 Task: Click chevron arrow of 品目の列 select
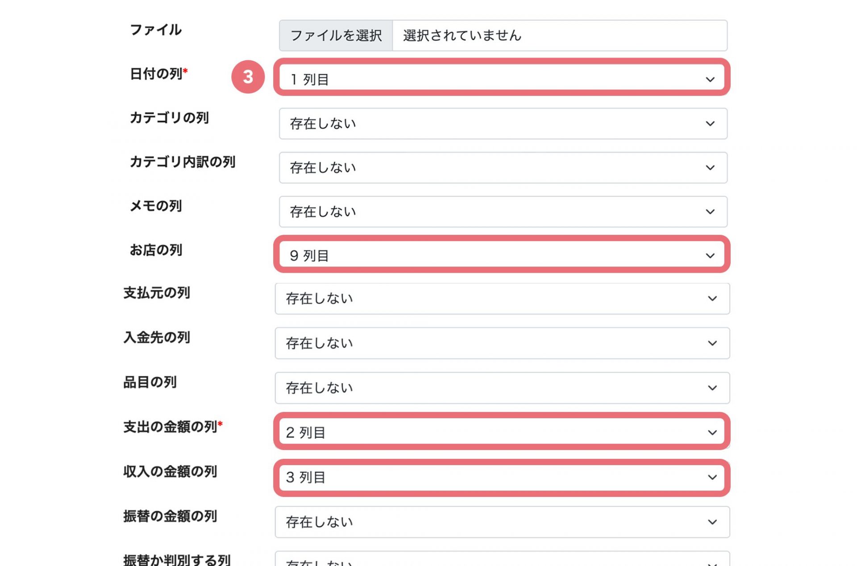712,388
